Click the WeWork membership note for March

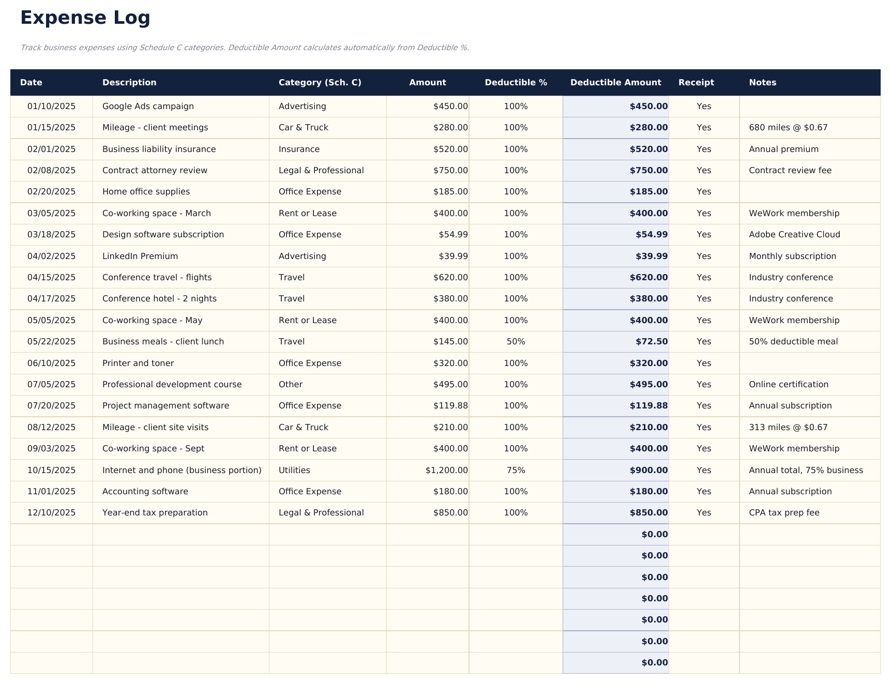pyautogui.click(x=794, y=213)
